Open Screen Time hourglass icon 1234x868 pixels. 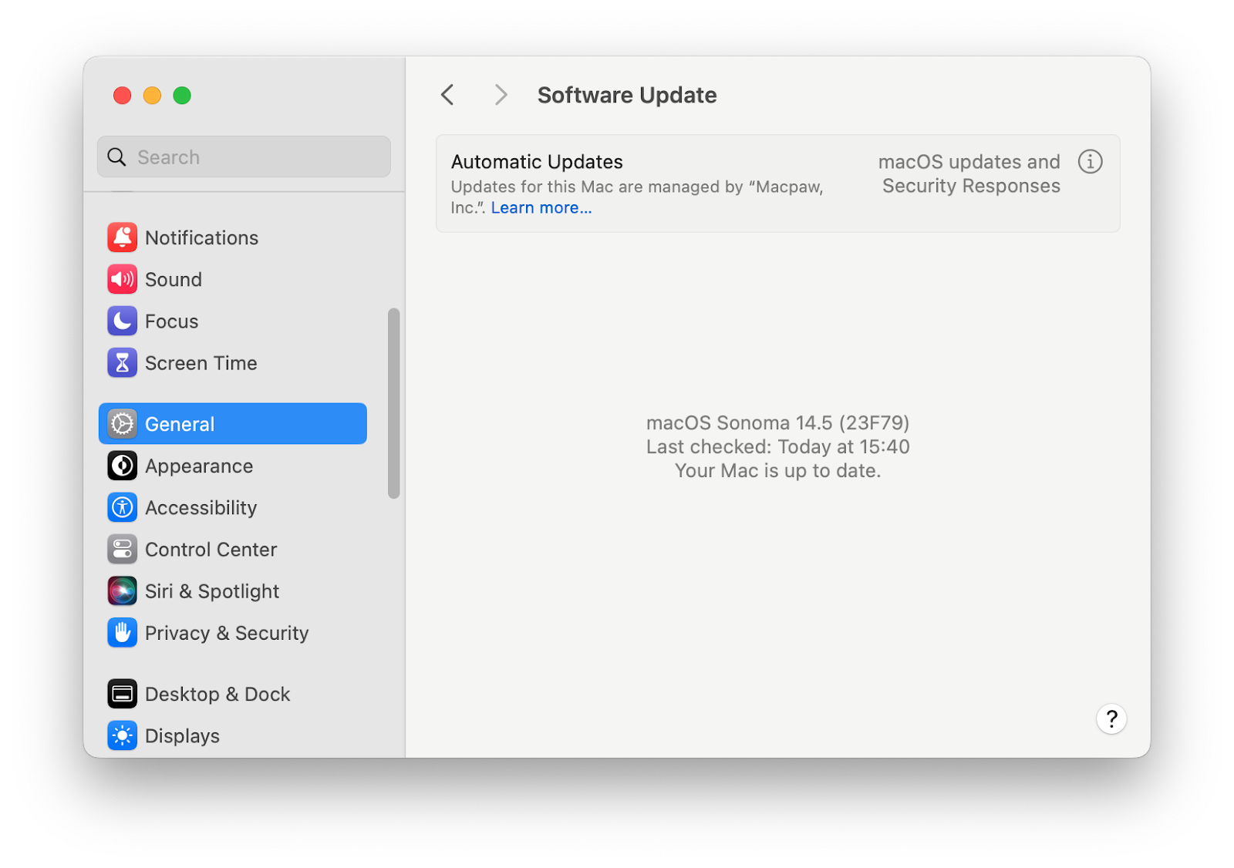point(122,362)
